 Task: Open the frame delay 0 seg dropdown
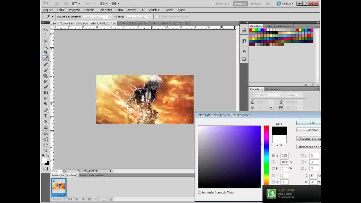pos(61,195)
